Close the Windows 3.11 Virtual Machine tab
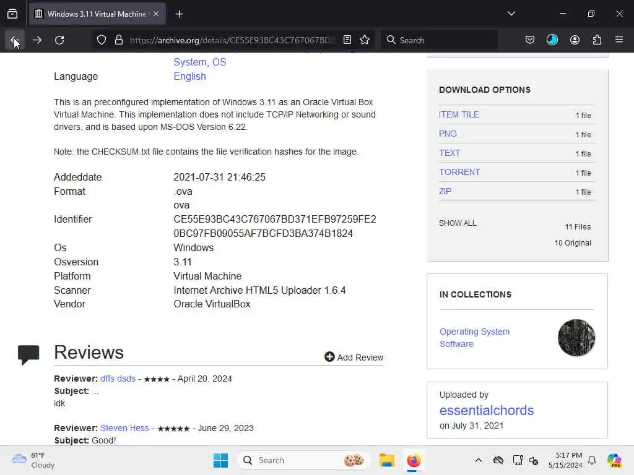The height and width of the screenshot is (475, 634). [x=156, y=14]
